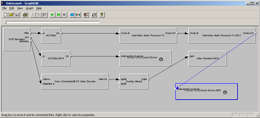Open the File menu
The width and height of the screenshot is (260, 118).
tap(4, 8)
